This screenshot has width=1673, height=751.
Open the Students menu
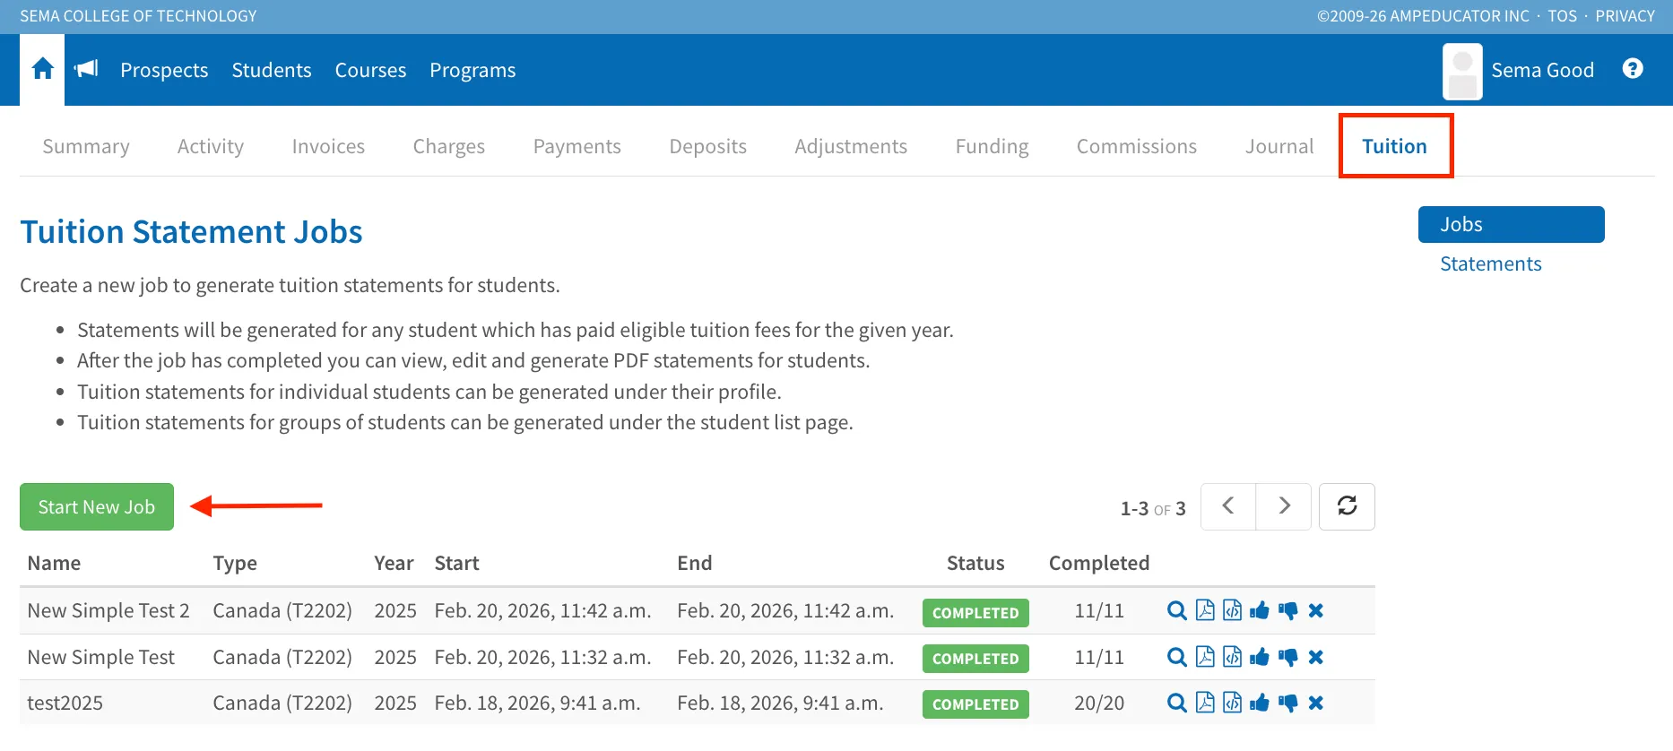[272, 70]
